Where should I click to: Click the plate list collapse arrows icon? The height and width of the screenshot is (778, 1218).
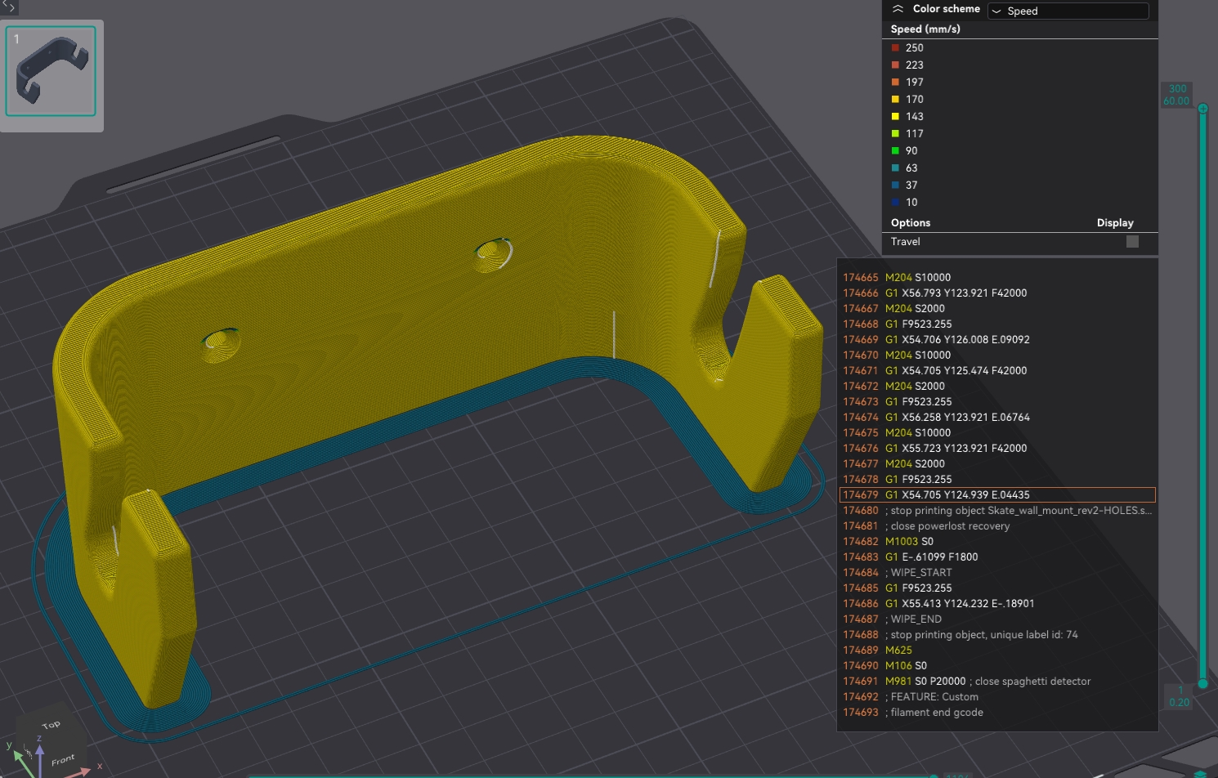point(8,7)
